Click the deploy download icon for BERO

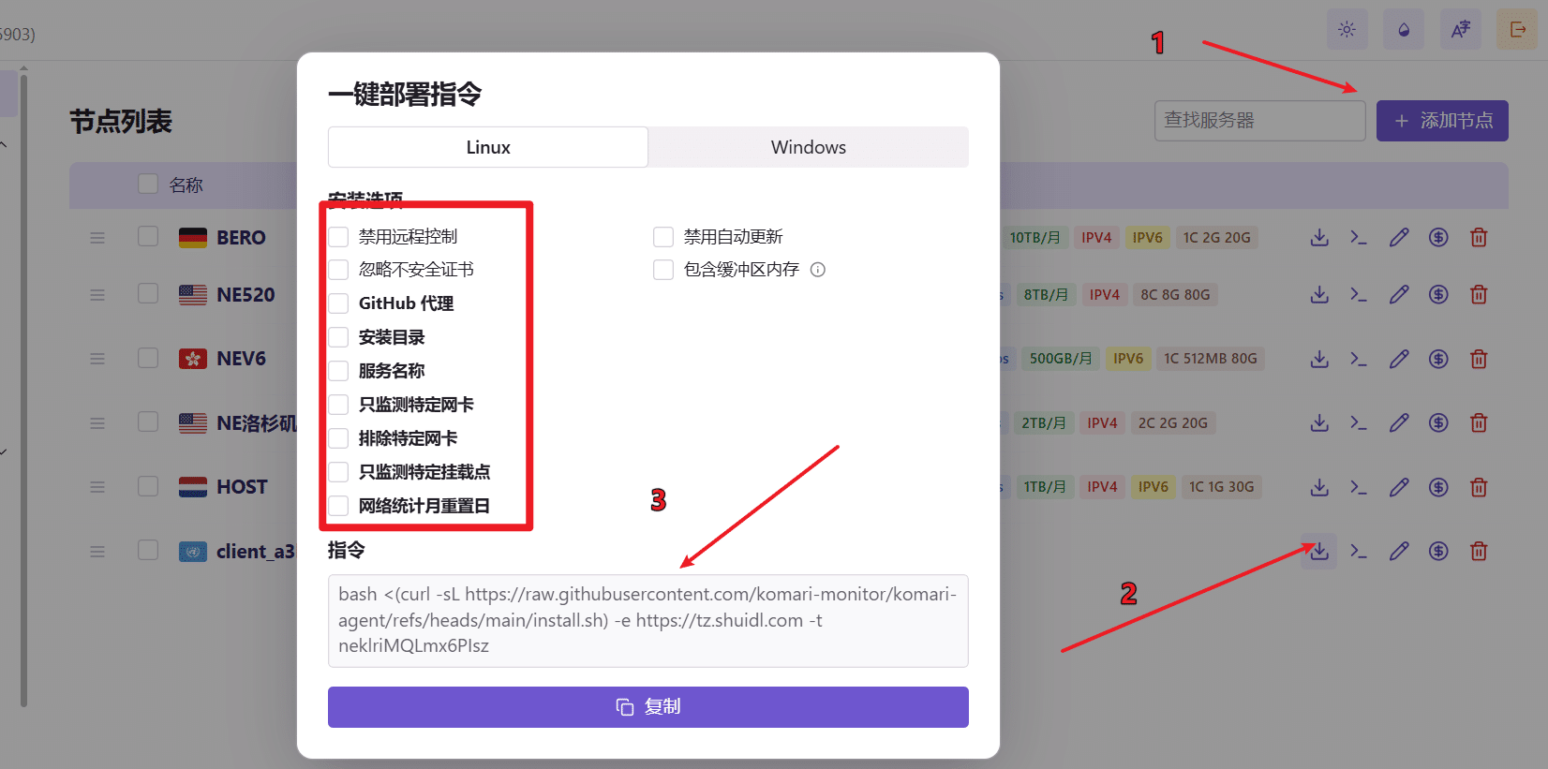1319,238
